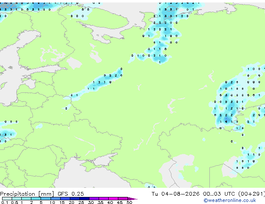Click the above-50 legend arrow tip
Viewport: 265px width, 204px height.
coord(132,199)
